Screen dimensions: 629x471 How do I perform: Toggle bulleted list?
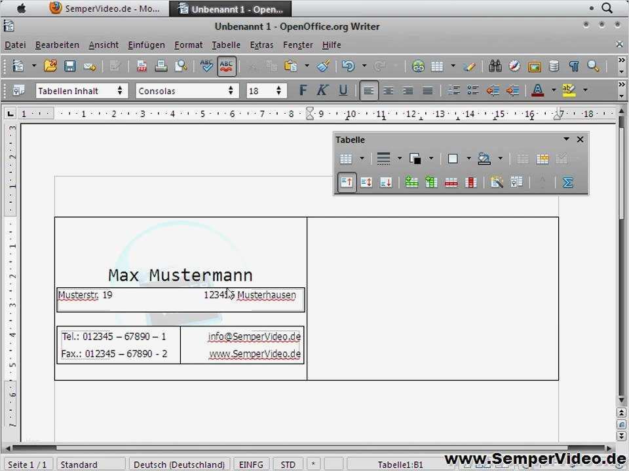pyautogui.click(x=473, y=90)
